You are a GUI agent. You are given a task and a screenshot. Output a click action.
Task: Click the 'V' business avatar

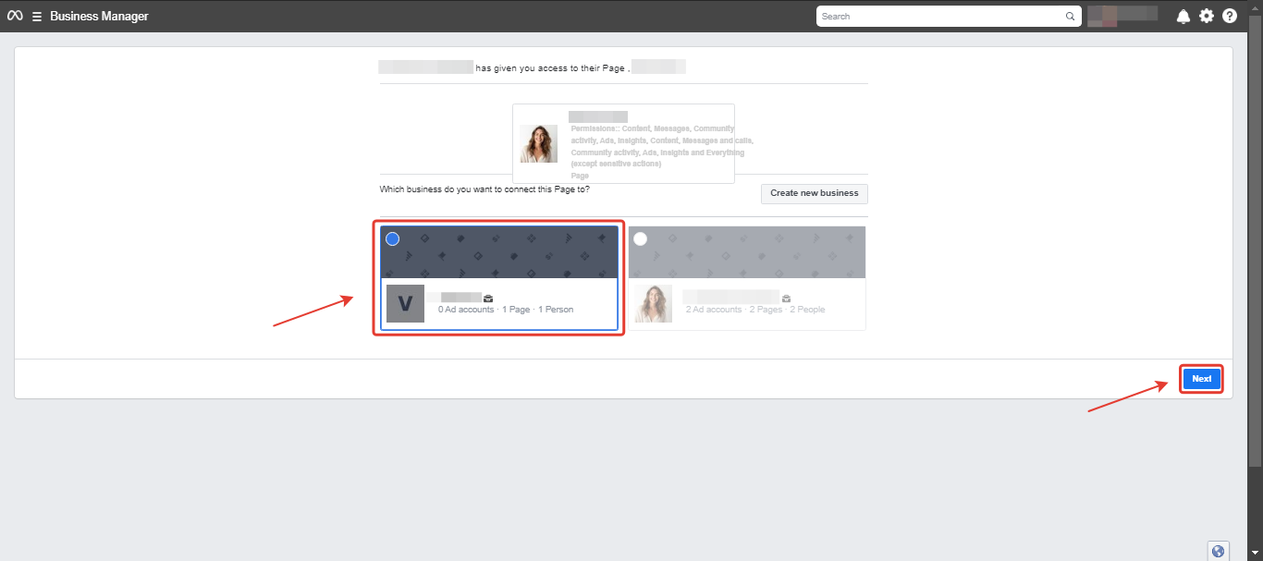pos(405,303)
